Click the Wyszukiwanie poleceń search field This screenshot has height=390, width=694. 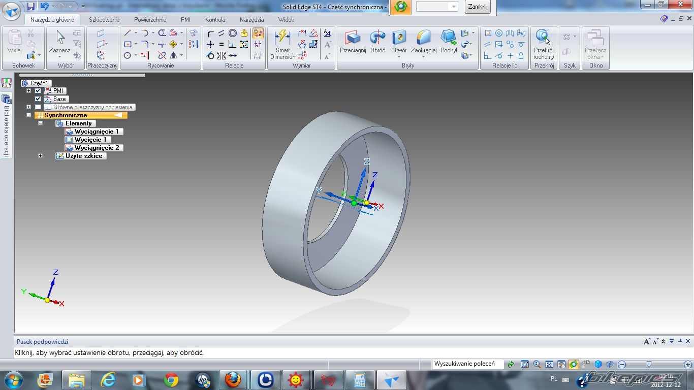coord(467,364)
